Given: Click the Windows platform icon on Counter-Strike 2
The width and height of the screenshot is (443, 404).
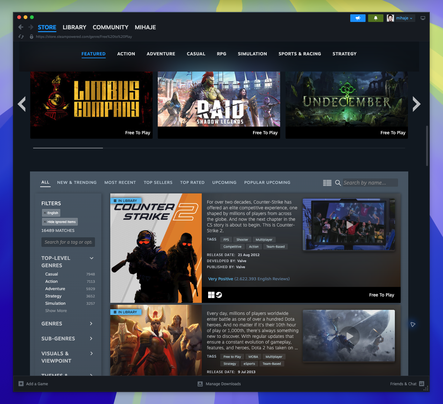Looking at the screenshot, I should tap(211, 295).
